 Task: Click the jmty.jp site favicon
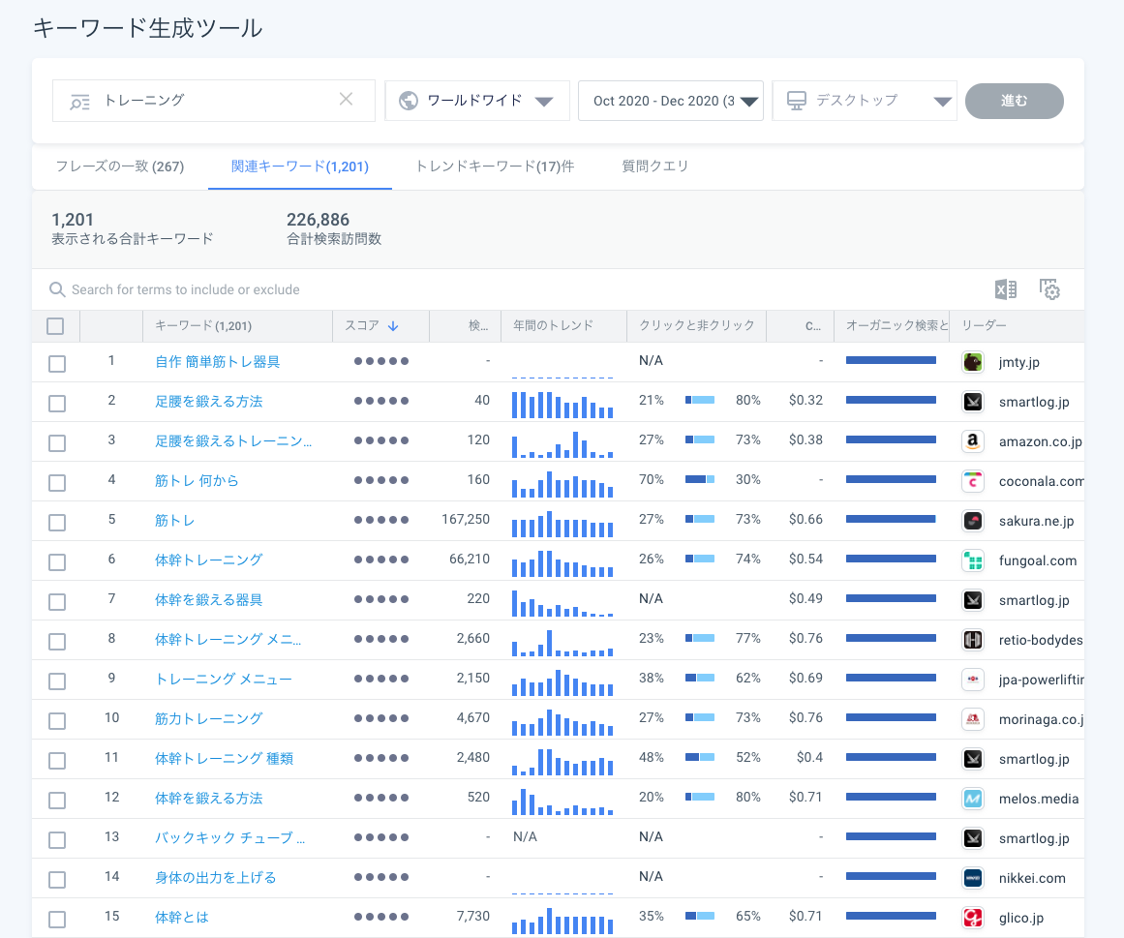[x=973, y=362]
